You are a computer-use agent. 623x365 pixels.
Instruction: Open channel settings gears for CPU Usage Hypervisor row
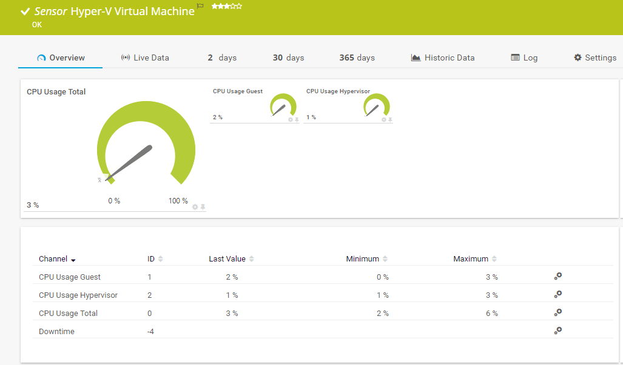[x=558, y=294]
